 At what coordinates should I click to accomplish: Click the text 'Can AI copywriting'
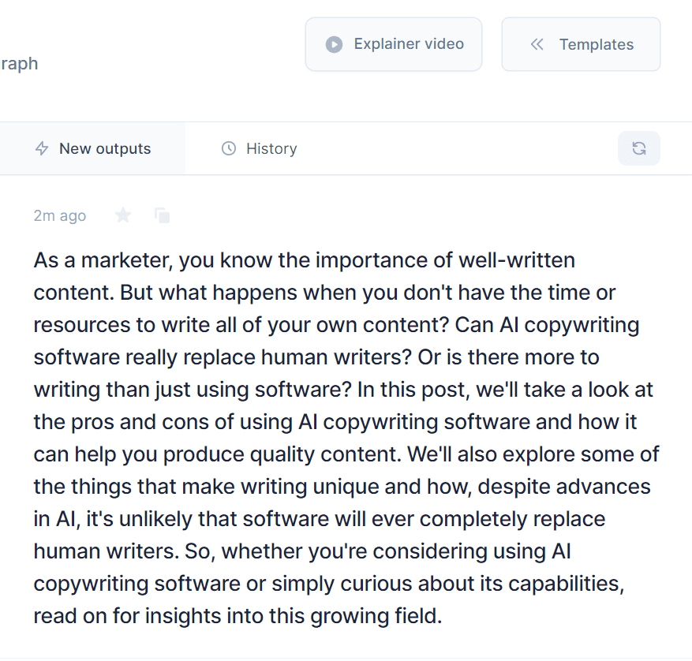[x=547, y=326]
